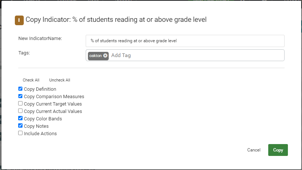Focus the New IndicatorName text field
This screenshot has width=302, height=170.
(185, 41)
